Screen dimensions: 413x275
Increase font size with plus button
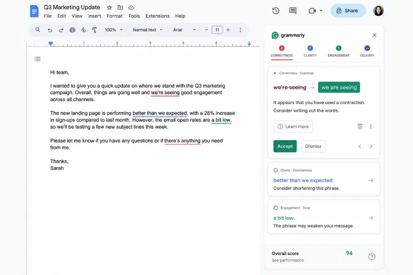coord(228,30)
